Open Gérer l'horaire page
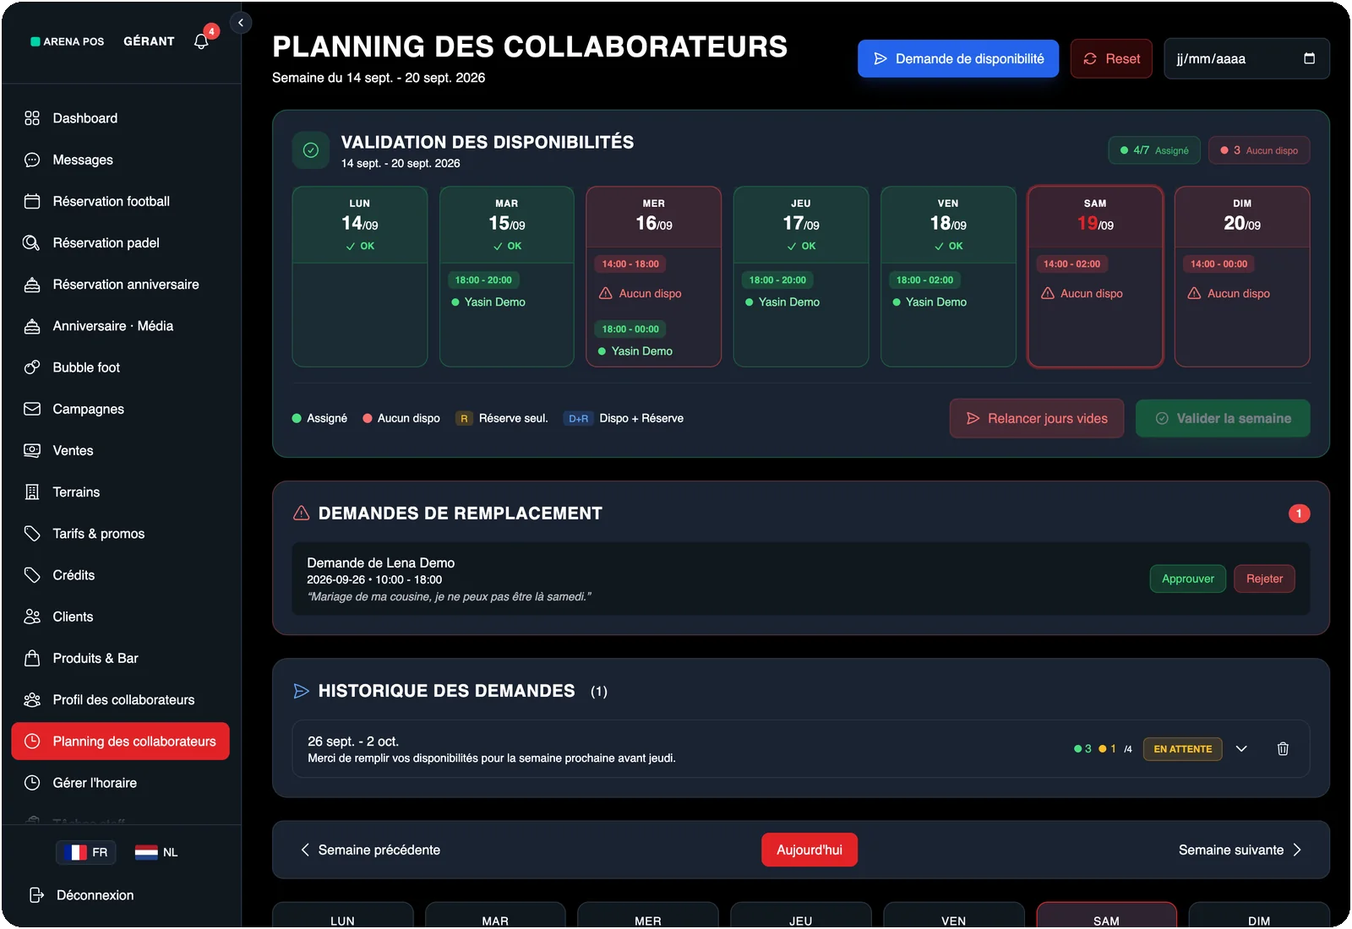1352x929 pixels. (121, 783)
